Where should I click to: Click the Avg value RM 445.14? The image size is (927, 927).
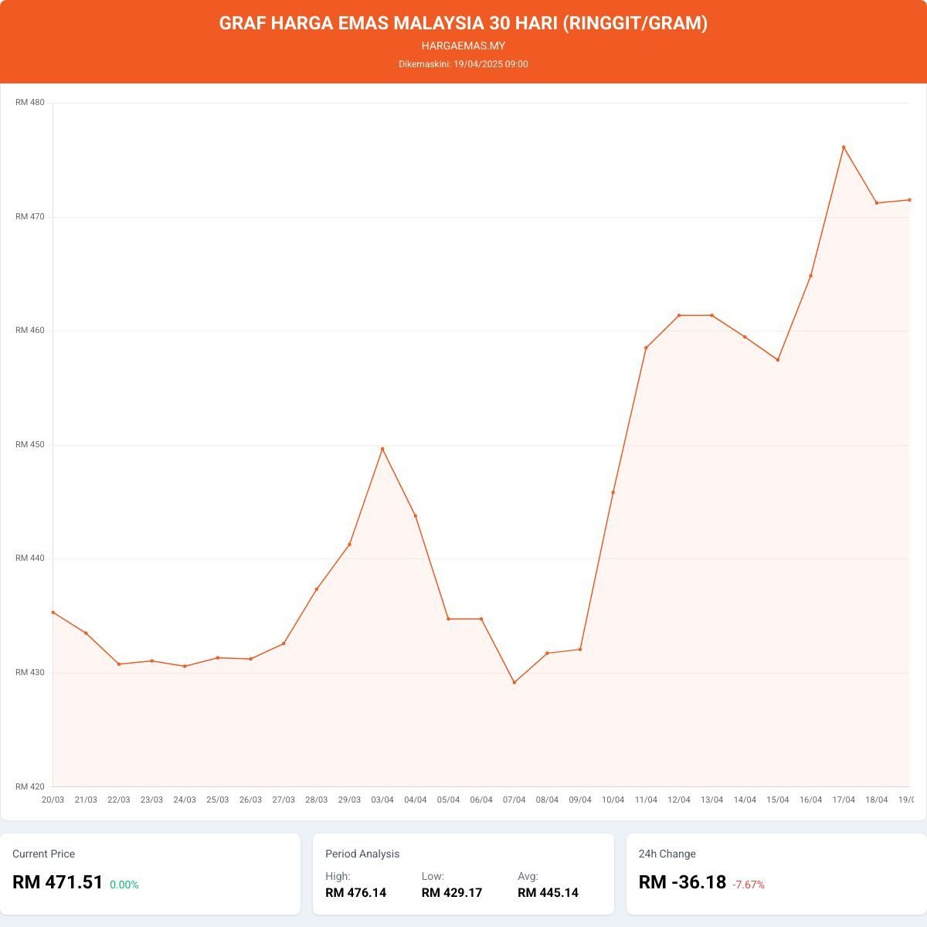548,893
